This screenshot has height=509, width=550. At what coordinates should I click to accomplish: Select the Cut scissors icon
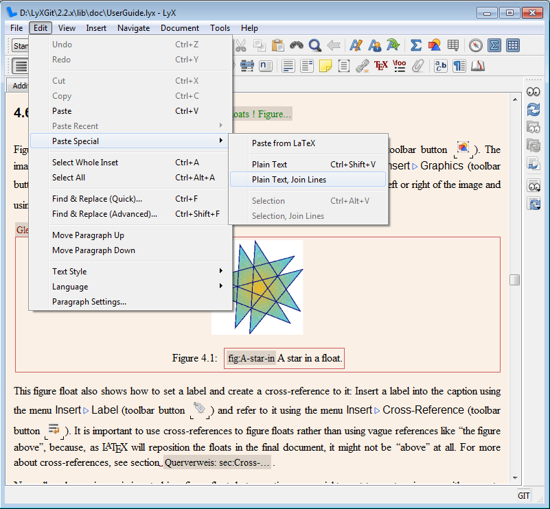coord(240,45)
